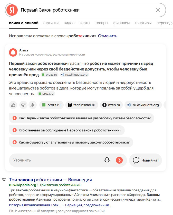The width and height of the screenshot is (173, 215).
Task: Dislike the answer with thumbs down
Action: pyautogui.click(x=23, y=105)
